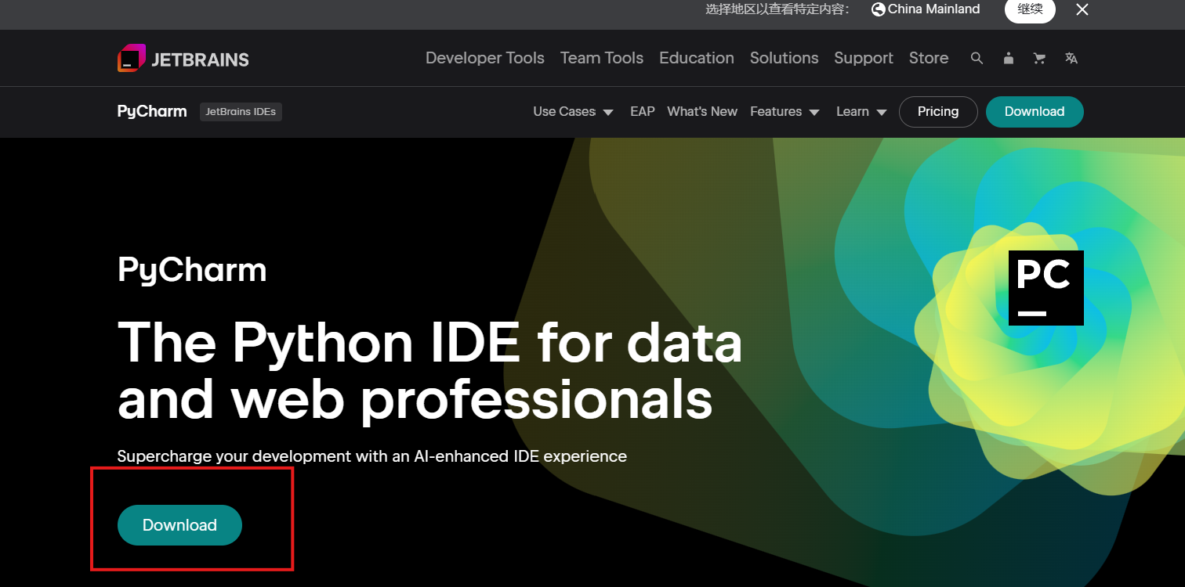Expand the Learn dropdown

tap(862, 112)
